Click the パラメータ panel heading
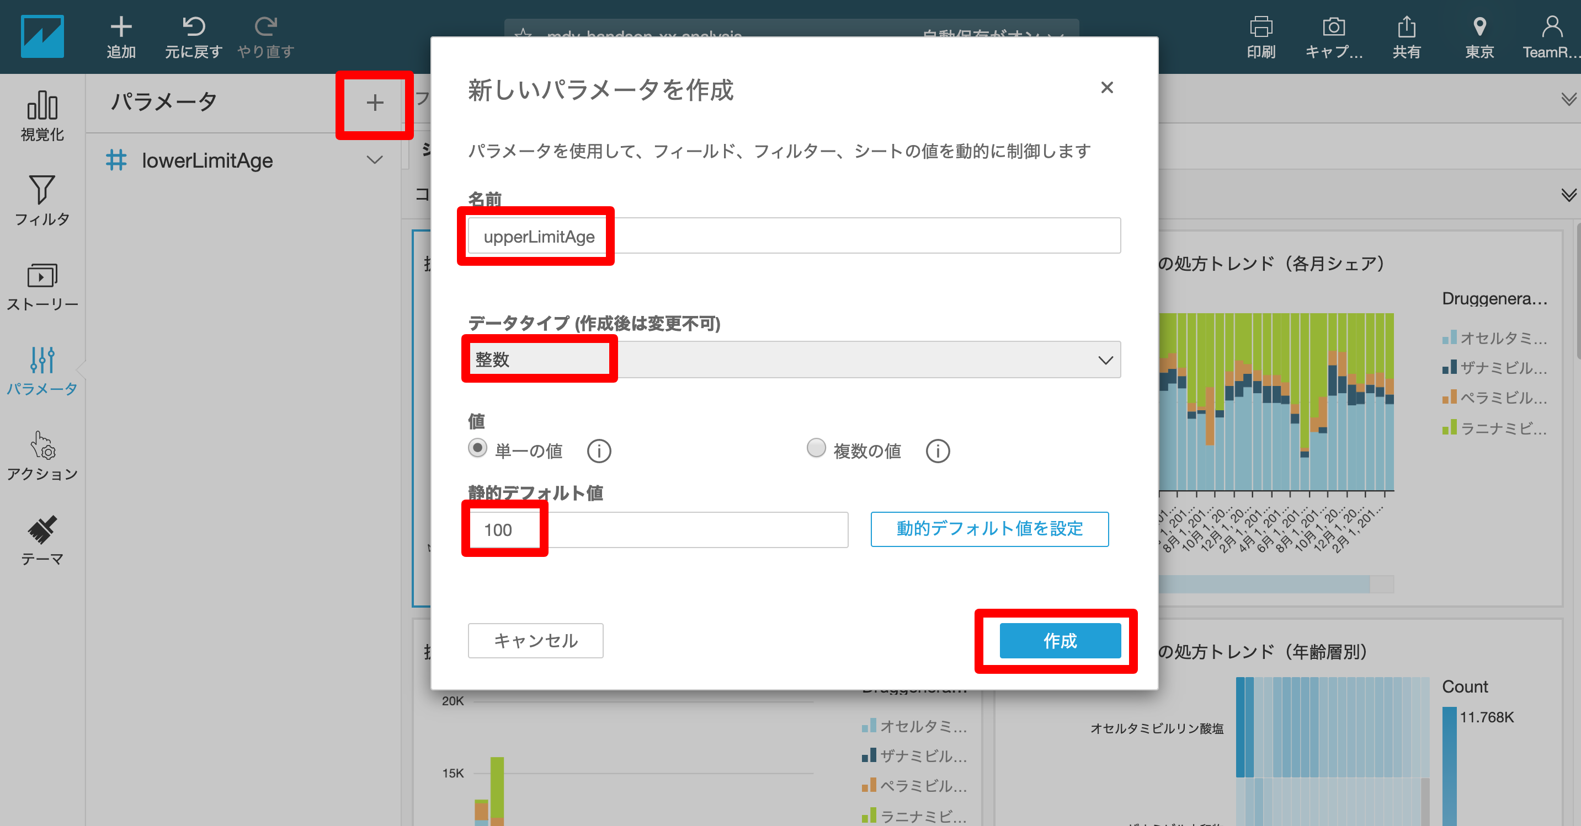The image size is (1581, 826). (164, 102)
